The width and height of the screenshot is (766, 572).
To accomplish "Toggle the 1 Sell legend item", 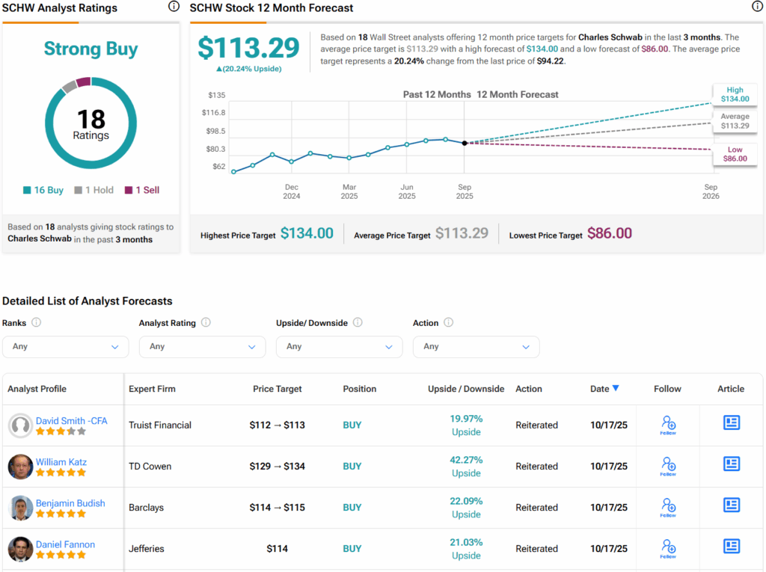I will 142,190.
